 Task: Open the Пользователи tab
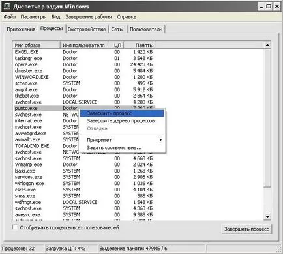coord(146,29)
